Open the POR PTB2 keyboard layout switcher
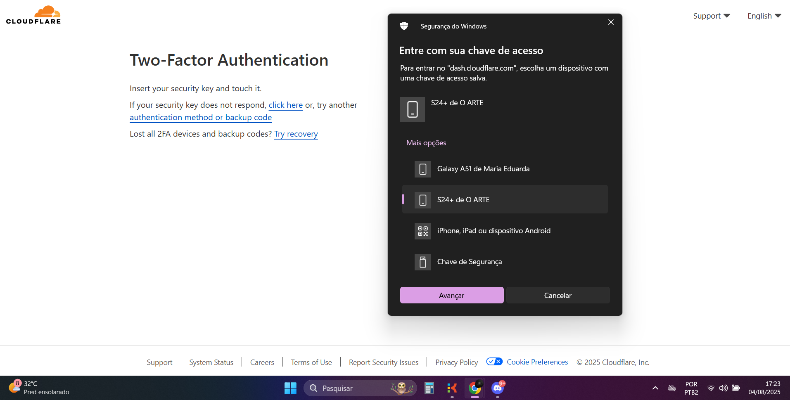The height and width of the screenshot is (400, 790). (x=691, y=388)
